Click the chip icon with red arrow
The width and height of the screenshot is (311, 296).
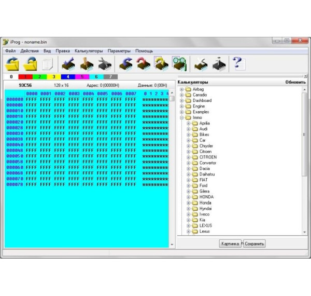pos(143,63)
